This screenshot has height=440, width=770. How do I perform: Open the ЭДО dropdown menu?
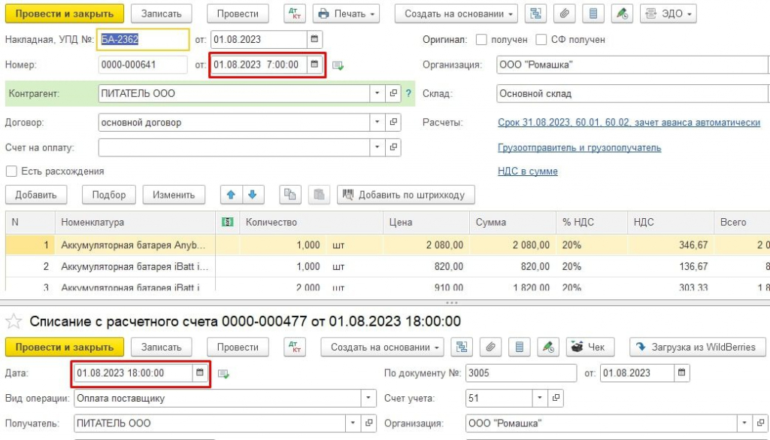point(668,14)
